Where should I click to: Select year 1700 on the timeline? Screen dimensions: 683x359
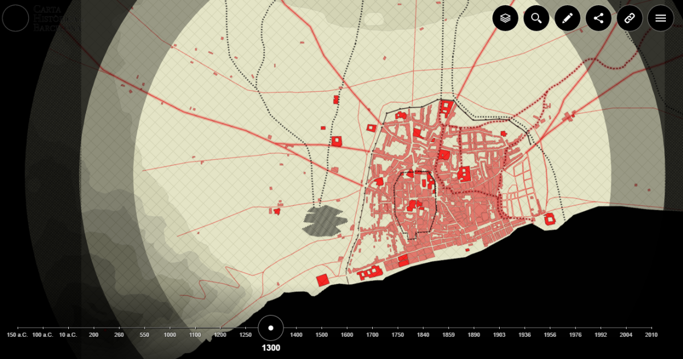click(372, 335)
